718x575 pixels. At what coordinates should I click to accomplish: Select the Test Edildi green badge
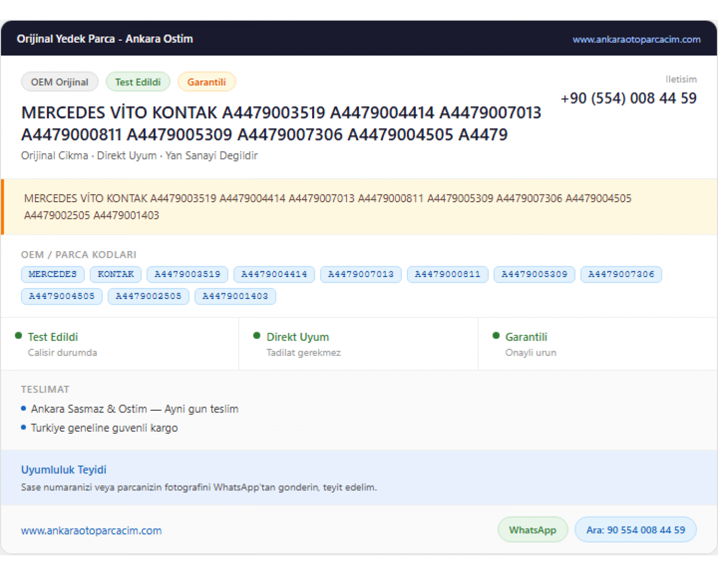pos(138,82)
